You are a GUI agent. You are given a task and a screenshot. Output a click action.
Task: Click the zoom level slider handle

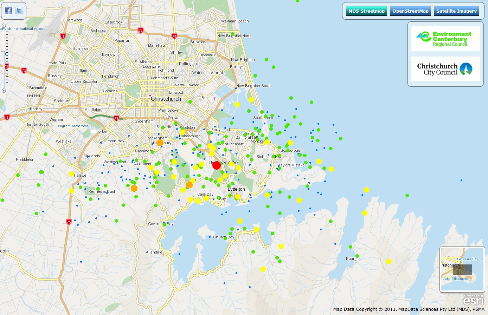(x=4, y=50)
